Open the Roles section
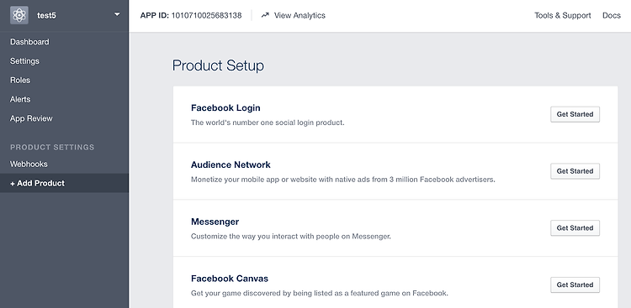 pyautogui.click(x=20, y=81)
